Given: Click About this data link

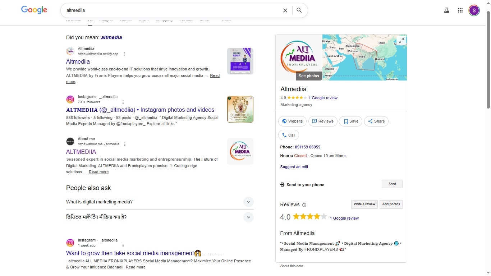Looking at the screenshot, I should [292, 266].
